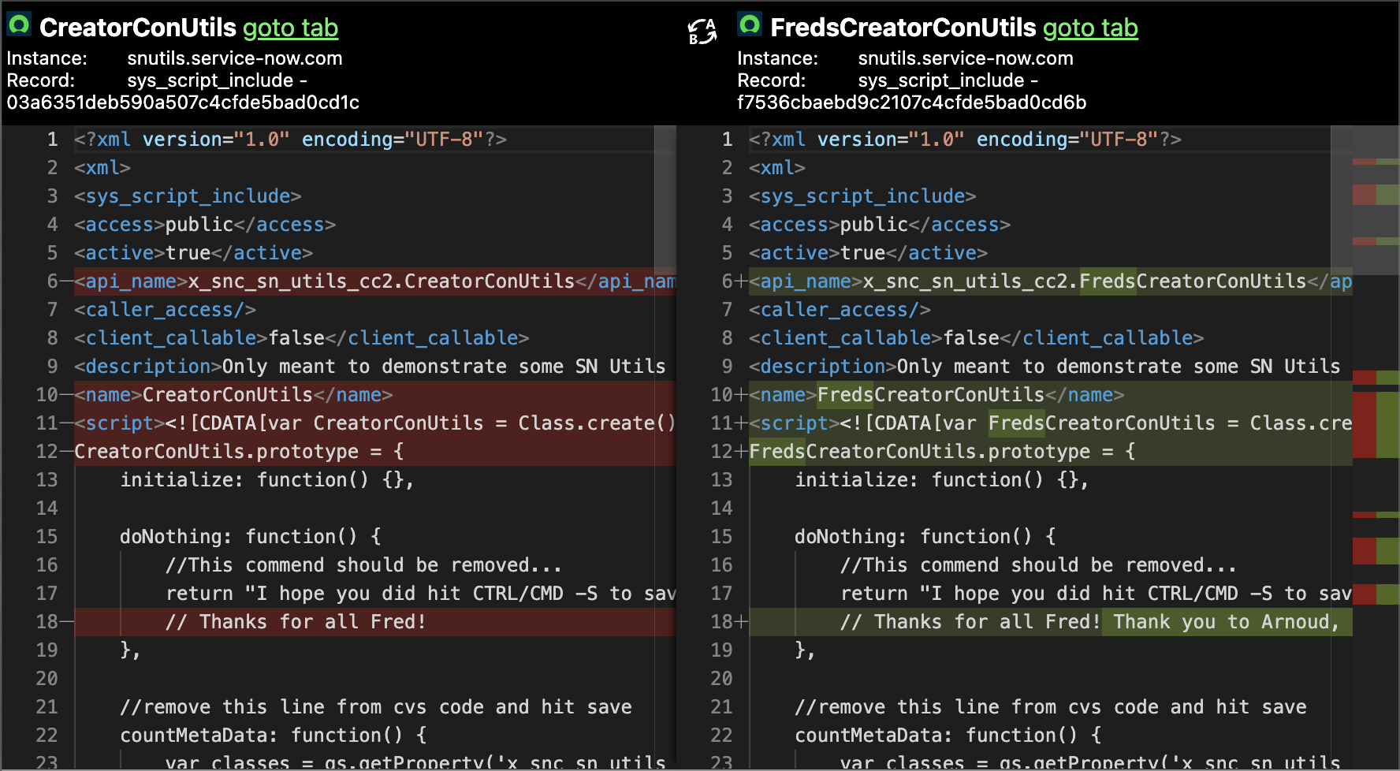1400x771 pixels.
Task: Open the goto tab link for CreatorConUtils
Action: pos(290,28)
